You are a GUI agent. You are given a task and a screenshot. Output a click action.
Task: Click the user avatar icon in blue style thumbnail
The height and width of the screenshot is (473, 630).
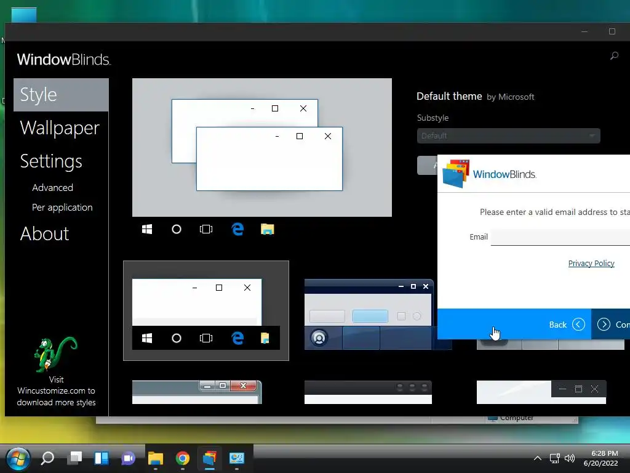319,338
